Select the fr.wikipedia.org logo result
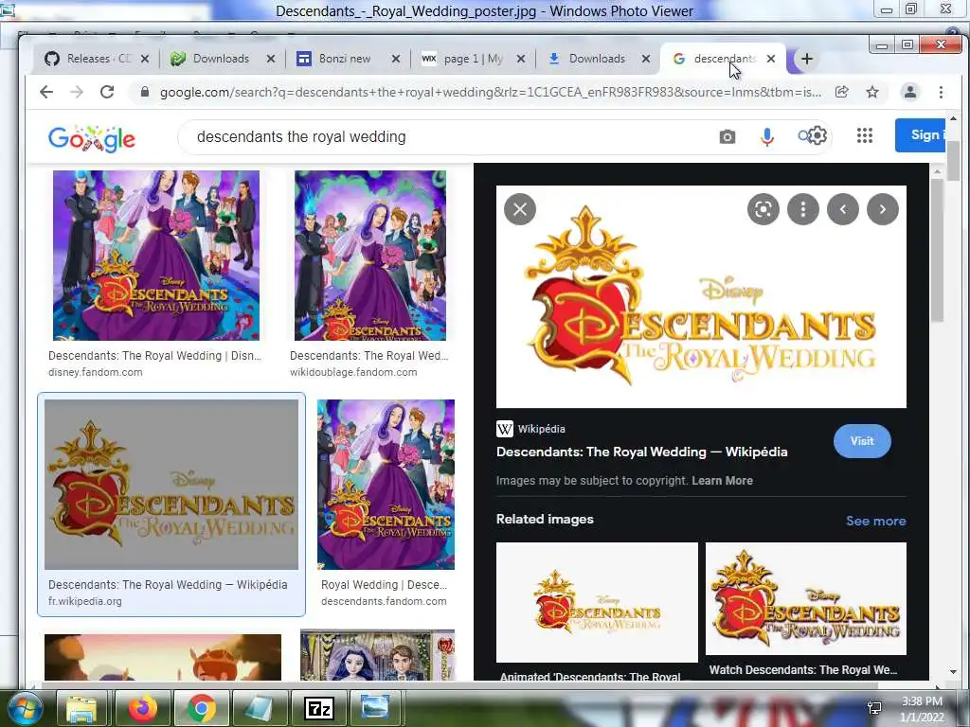The image size is (970, 727). pyautogui.click(x=171, y=484)
